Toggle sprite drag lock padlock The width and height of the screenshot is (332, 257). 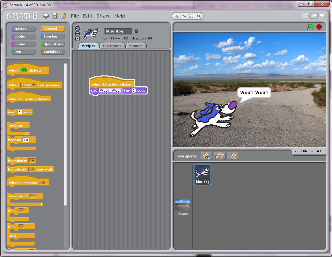136,31
